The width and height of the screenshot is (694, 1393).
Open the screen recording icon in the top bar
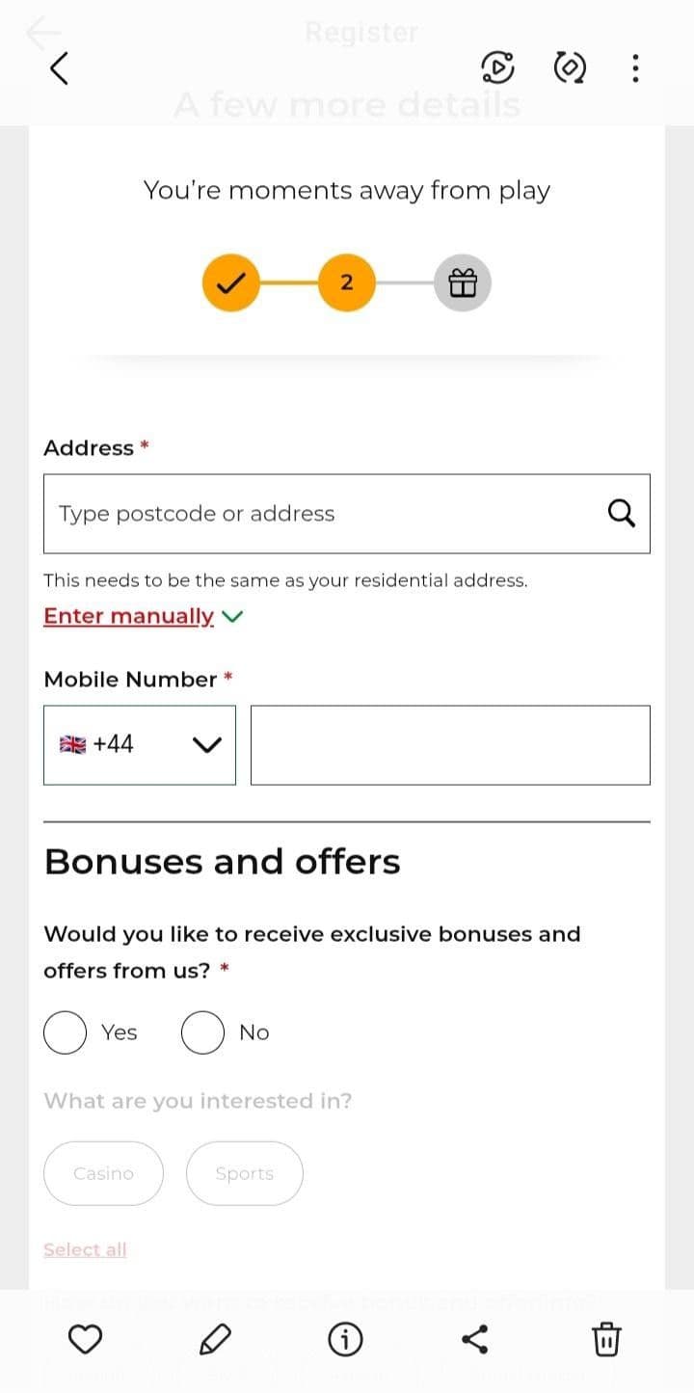[x=497, y=68]
